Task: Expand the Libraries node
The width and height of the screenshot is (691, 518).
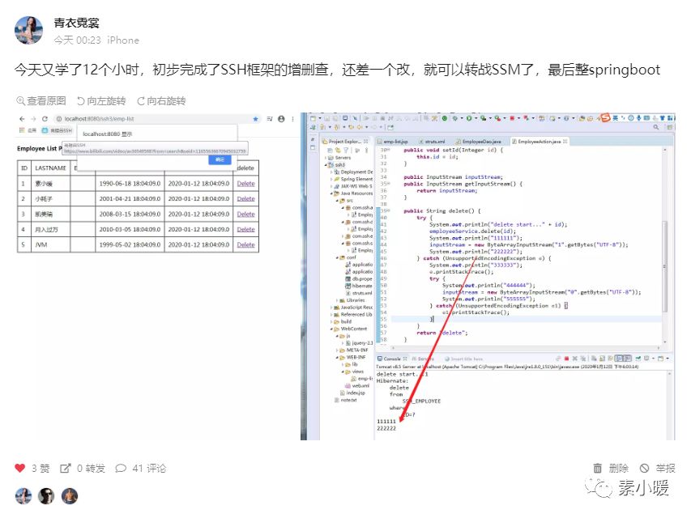Action: point(338,300)
